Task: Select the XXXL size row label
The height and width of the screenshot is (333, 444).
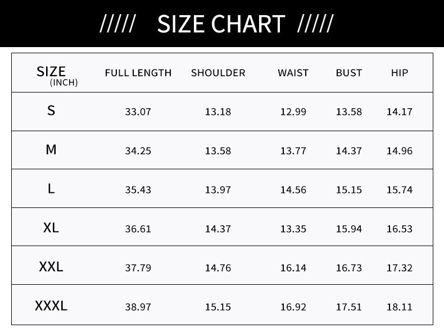Action: click(51, 306)
